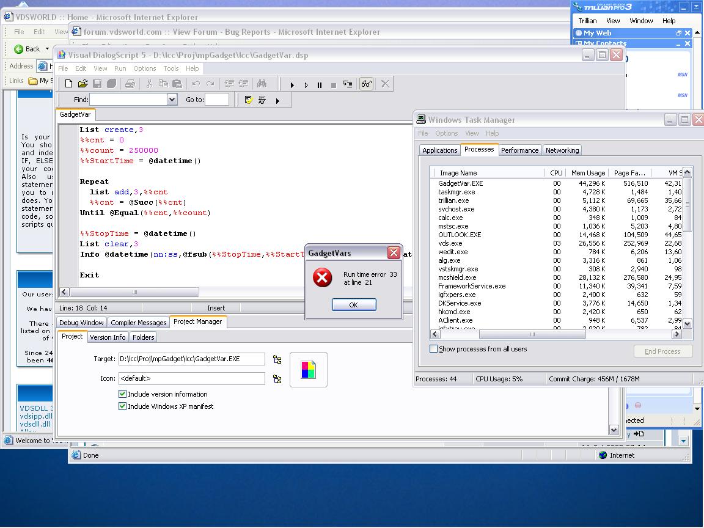This screenshot has height=528, width=704.
Task: Click the New file icon in Visual DialogScript toolbar
Action: point(68,84)
